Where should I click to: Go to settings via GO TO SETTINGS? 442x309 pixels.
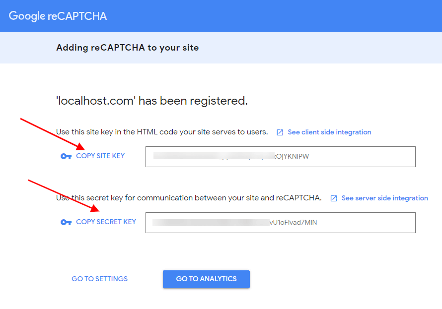[99, 279]
